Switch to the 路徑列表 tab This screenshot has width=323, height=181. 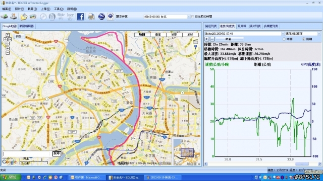pos(211,26)
